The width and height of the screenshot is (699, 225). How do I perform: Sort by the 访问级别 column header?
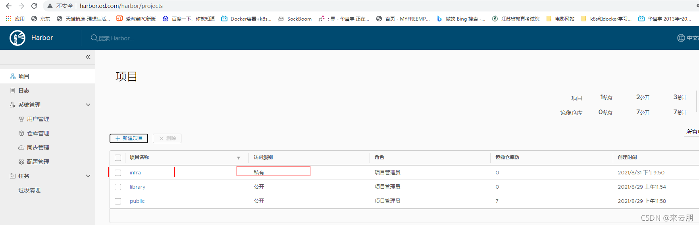(263, 157)
